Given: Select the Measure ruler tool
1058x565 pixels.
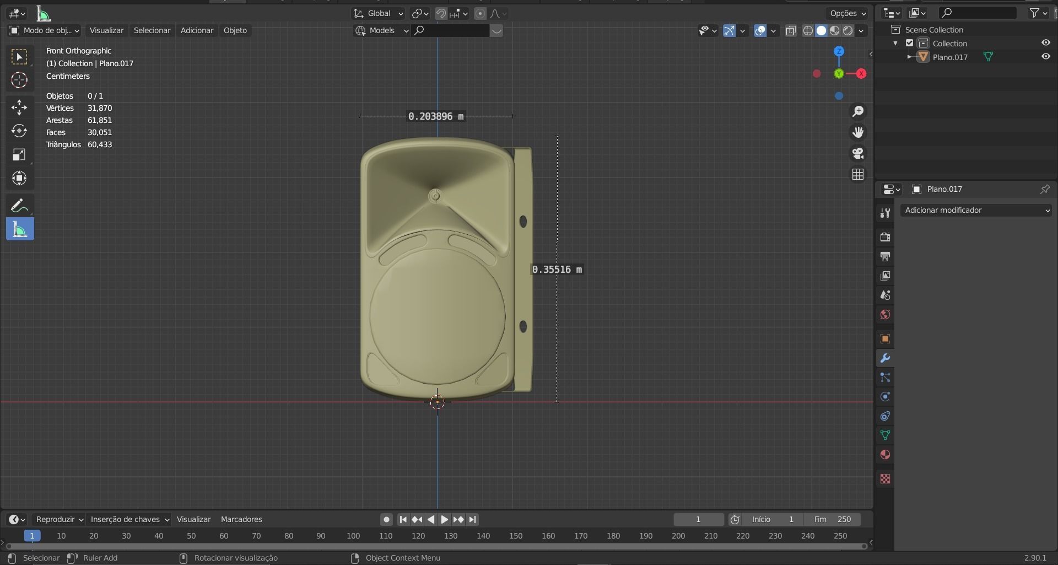Looking at the screenshot, I should [x=19, y=229].
